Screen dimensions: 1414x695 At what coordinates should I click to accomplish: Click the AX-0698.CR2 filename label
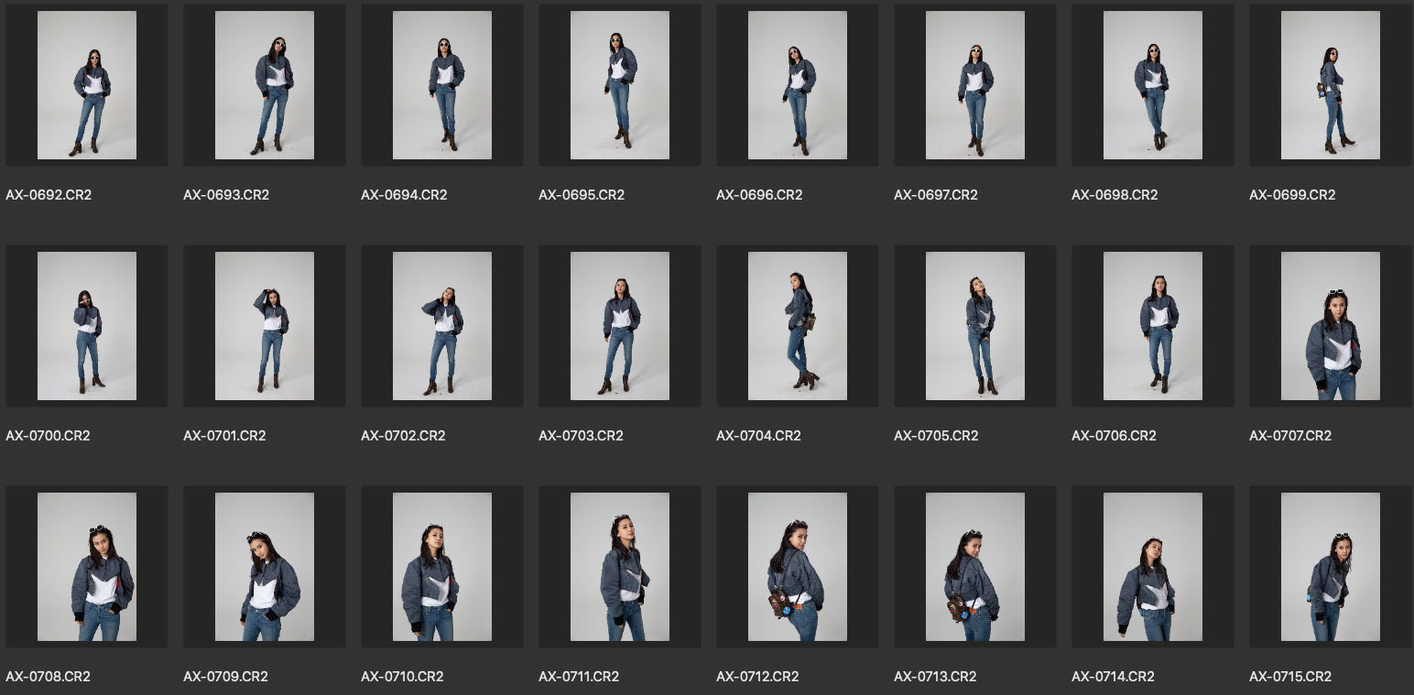tap(1115, 195)
